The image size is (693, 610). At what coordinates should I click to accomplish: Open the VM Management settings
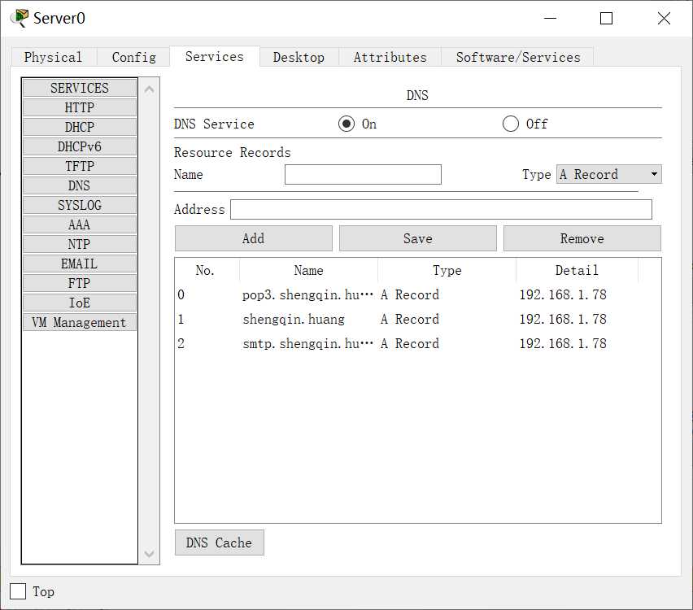click(80, 322)
